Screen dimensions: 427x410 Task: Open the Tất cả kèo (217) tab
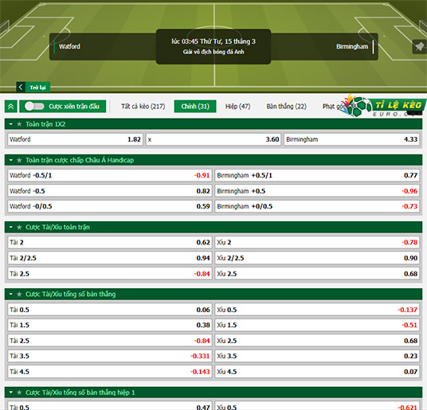point(143,107)
